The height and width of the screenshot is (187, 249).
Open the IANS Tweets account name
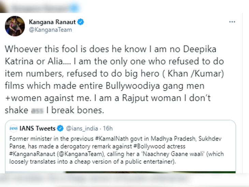point(37,129)
